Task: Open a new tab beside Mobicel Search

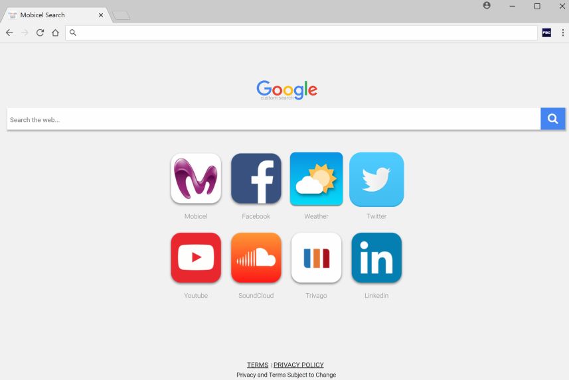Action: [x=122, y=15]
